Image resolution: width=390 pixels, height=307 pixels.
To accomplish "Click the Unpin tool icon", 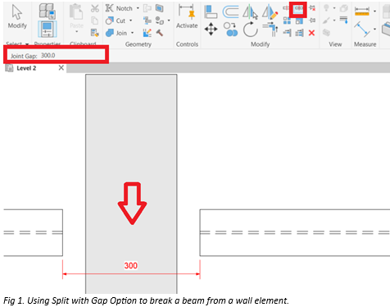I will [x=312, y=8].
